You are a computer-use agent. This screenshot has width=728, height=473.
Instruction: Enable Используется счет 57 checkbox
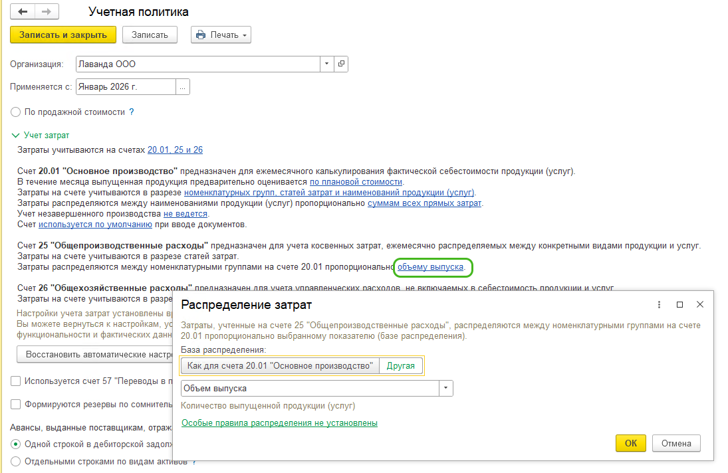point(15,381)
